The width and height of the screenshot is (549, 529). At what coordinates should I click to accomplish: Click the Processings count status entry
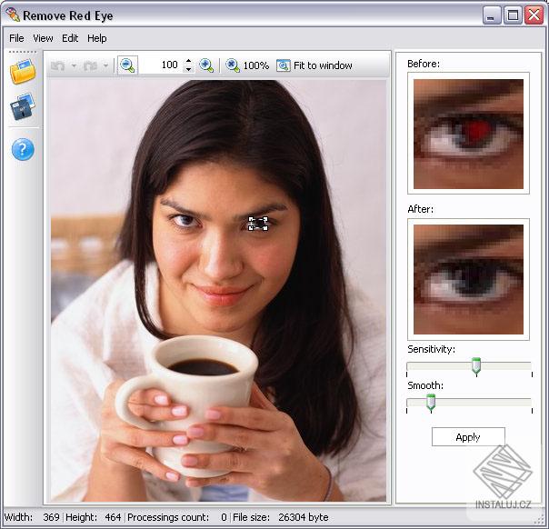click(177, 517)
